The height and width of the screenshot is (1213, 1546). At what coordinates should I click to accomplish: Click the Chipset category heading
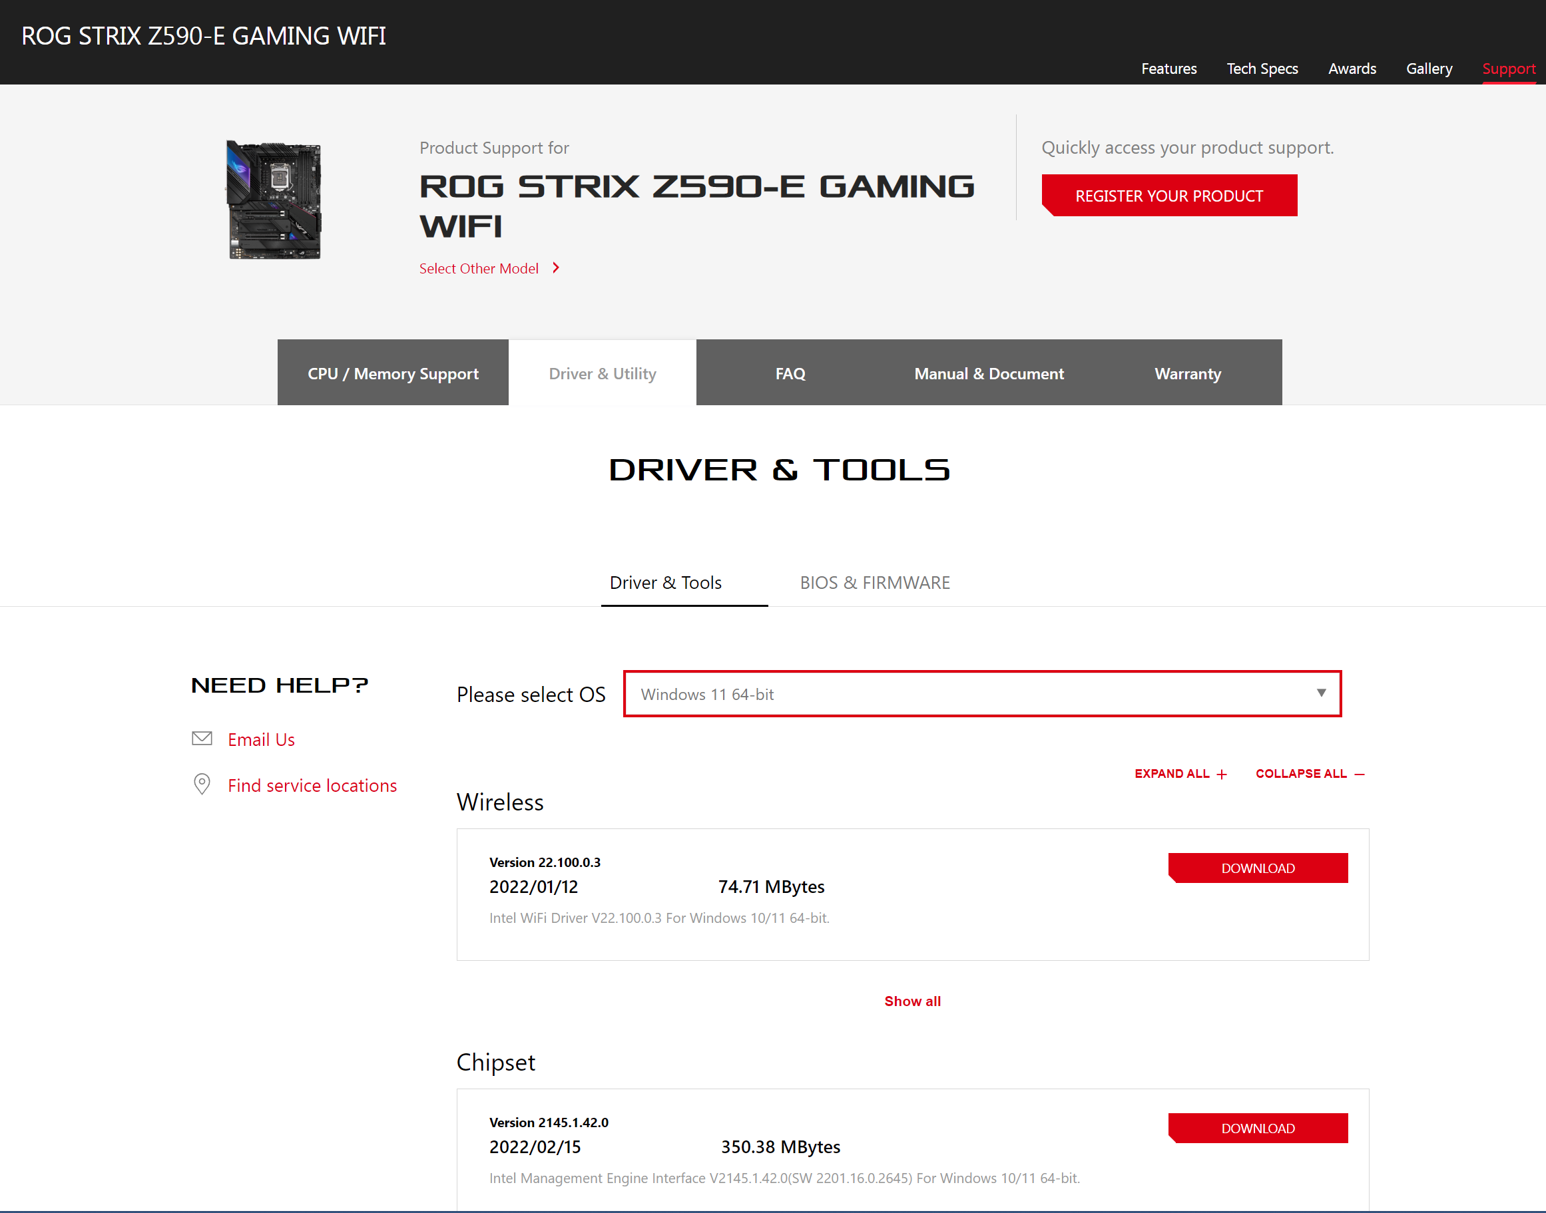pos(495,1062)
